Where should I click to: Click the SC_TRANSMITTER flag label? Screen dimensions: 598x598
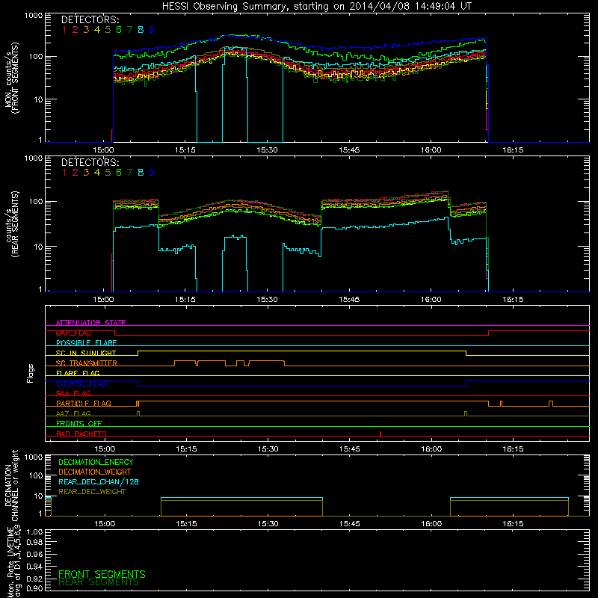[x=86, y=363]
